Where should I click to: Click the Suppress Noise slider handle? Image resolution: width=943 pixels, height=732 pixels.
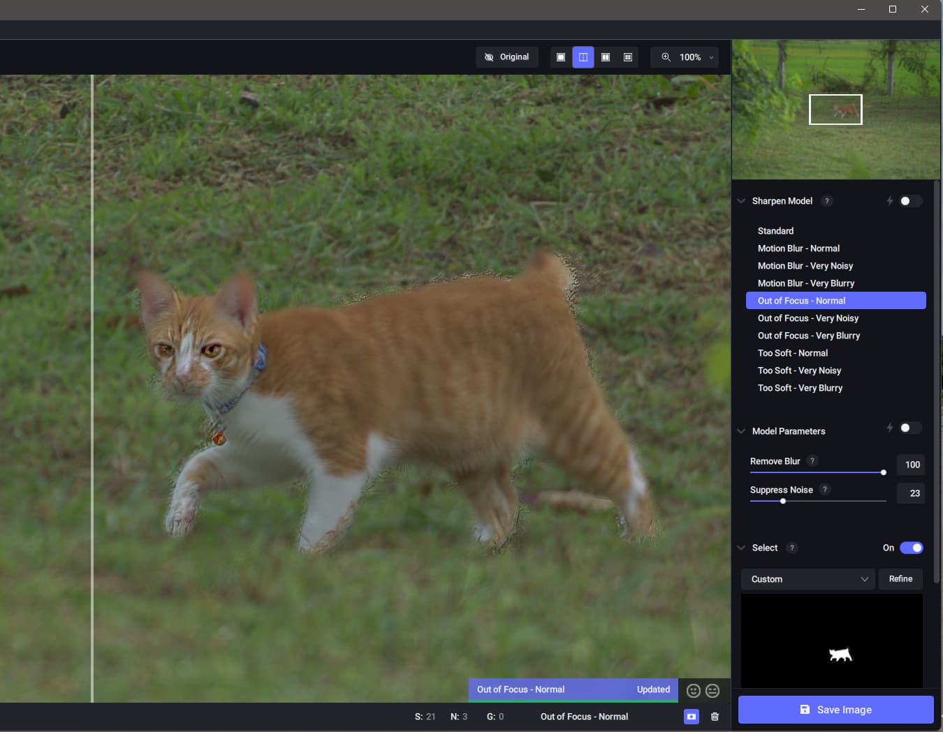click(x=783, y=501)
